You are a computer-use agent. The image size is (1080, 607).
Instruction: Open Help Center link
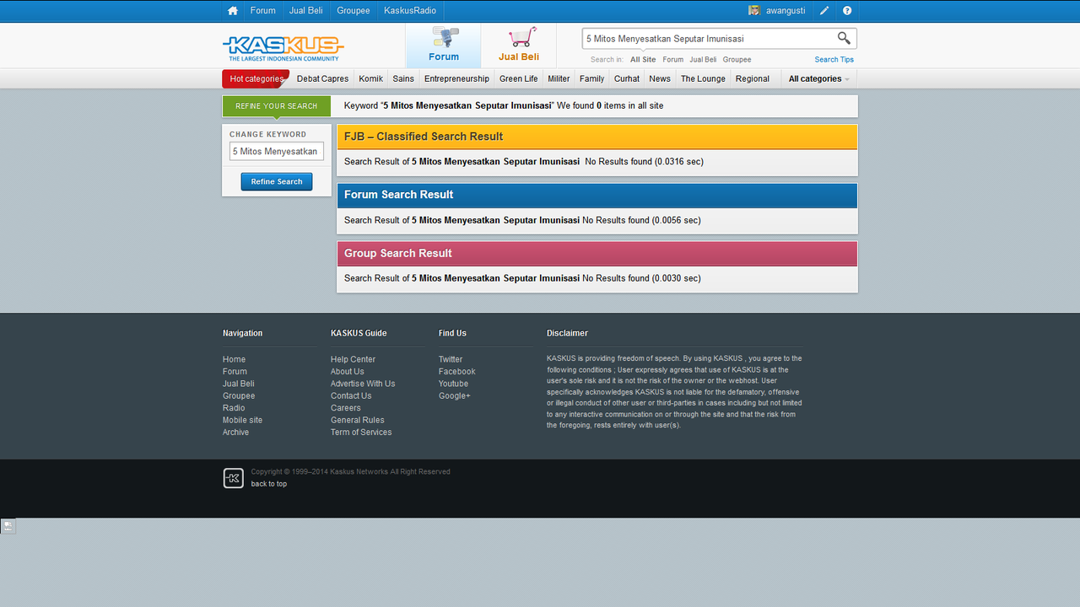pyautogui.click(x=353, y=359)
